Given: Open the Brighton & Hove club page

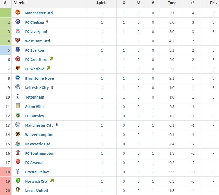Looking at the screenshot, I should tap(39, 78).
